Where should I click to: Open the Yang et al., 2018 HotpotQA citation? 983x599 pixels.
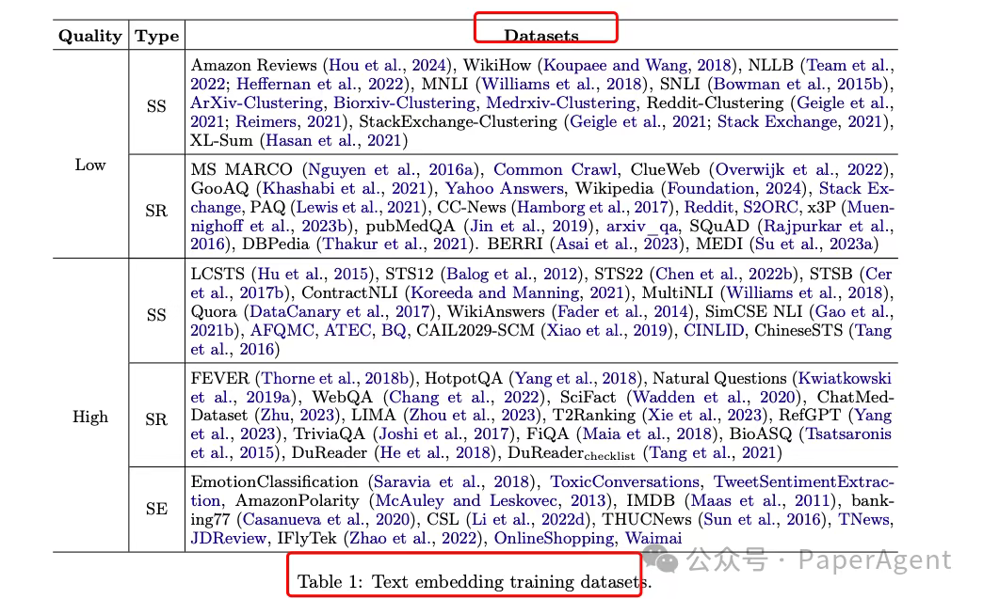pos(575,379)
